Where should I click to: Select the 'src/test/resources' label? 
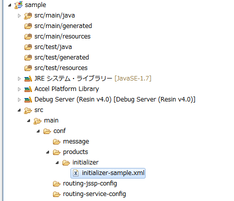61,68
